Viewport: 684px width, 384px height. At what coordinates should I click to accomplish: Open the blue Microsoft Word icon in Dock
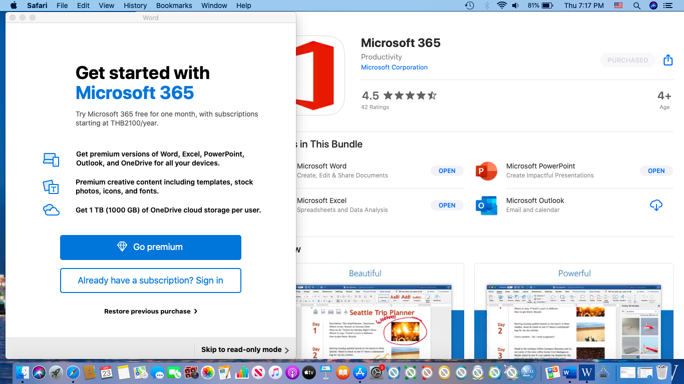tap(569, 372)
